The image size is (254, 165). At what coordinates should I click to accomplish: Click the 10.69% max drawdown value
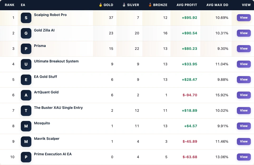[222, 18]
